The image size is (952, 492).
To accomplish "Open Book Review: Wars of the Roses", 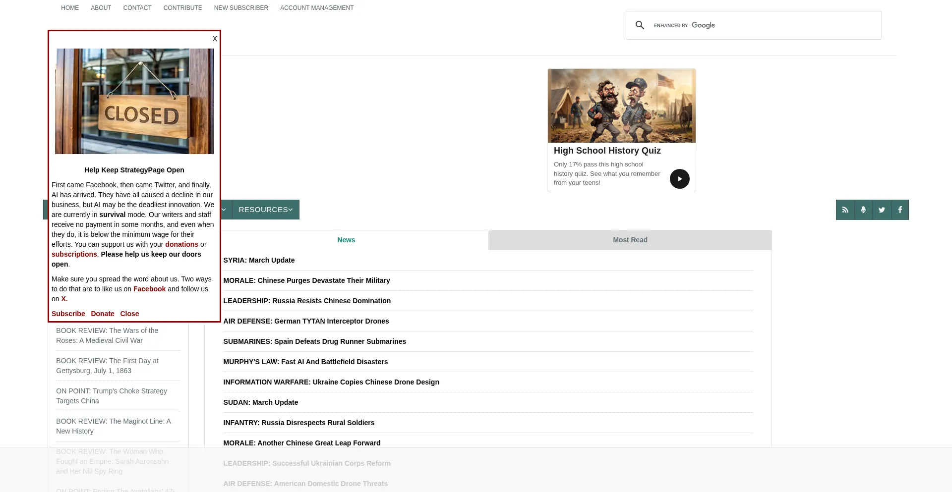I will tap(107, 335).
